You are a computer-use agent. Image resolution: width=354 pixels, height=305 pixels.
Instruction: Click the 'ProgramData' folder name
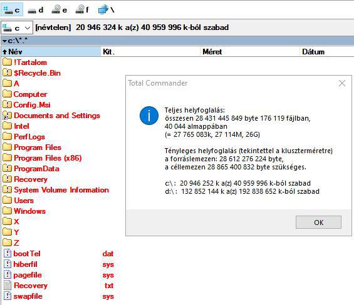[x=36, y=169]
